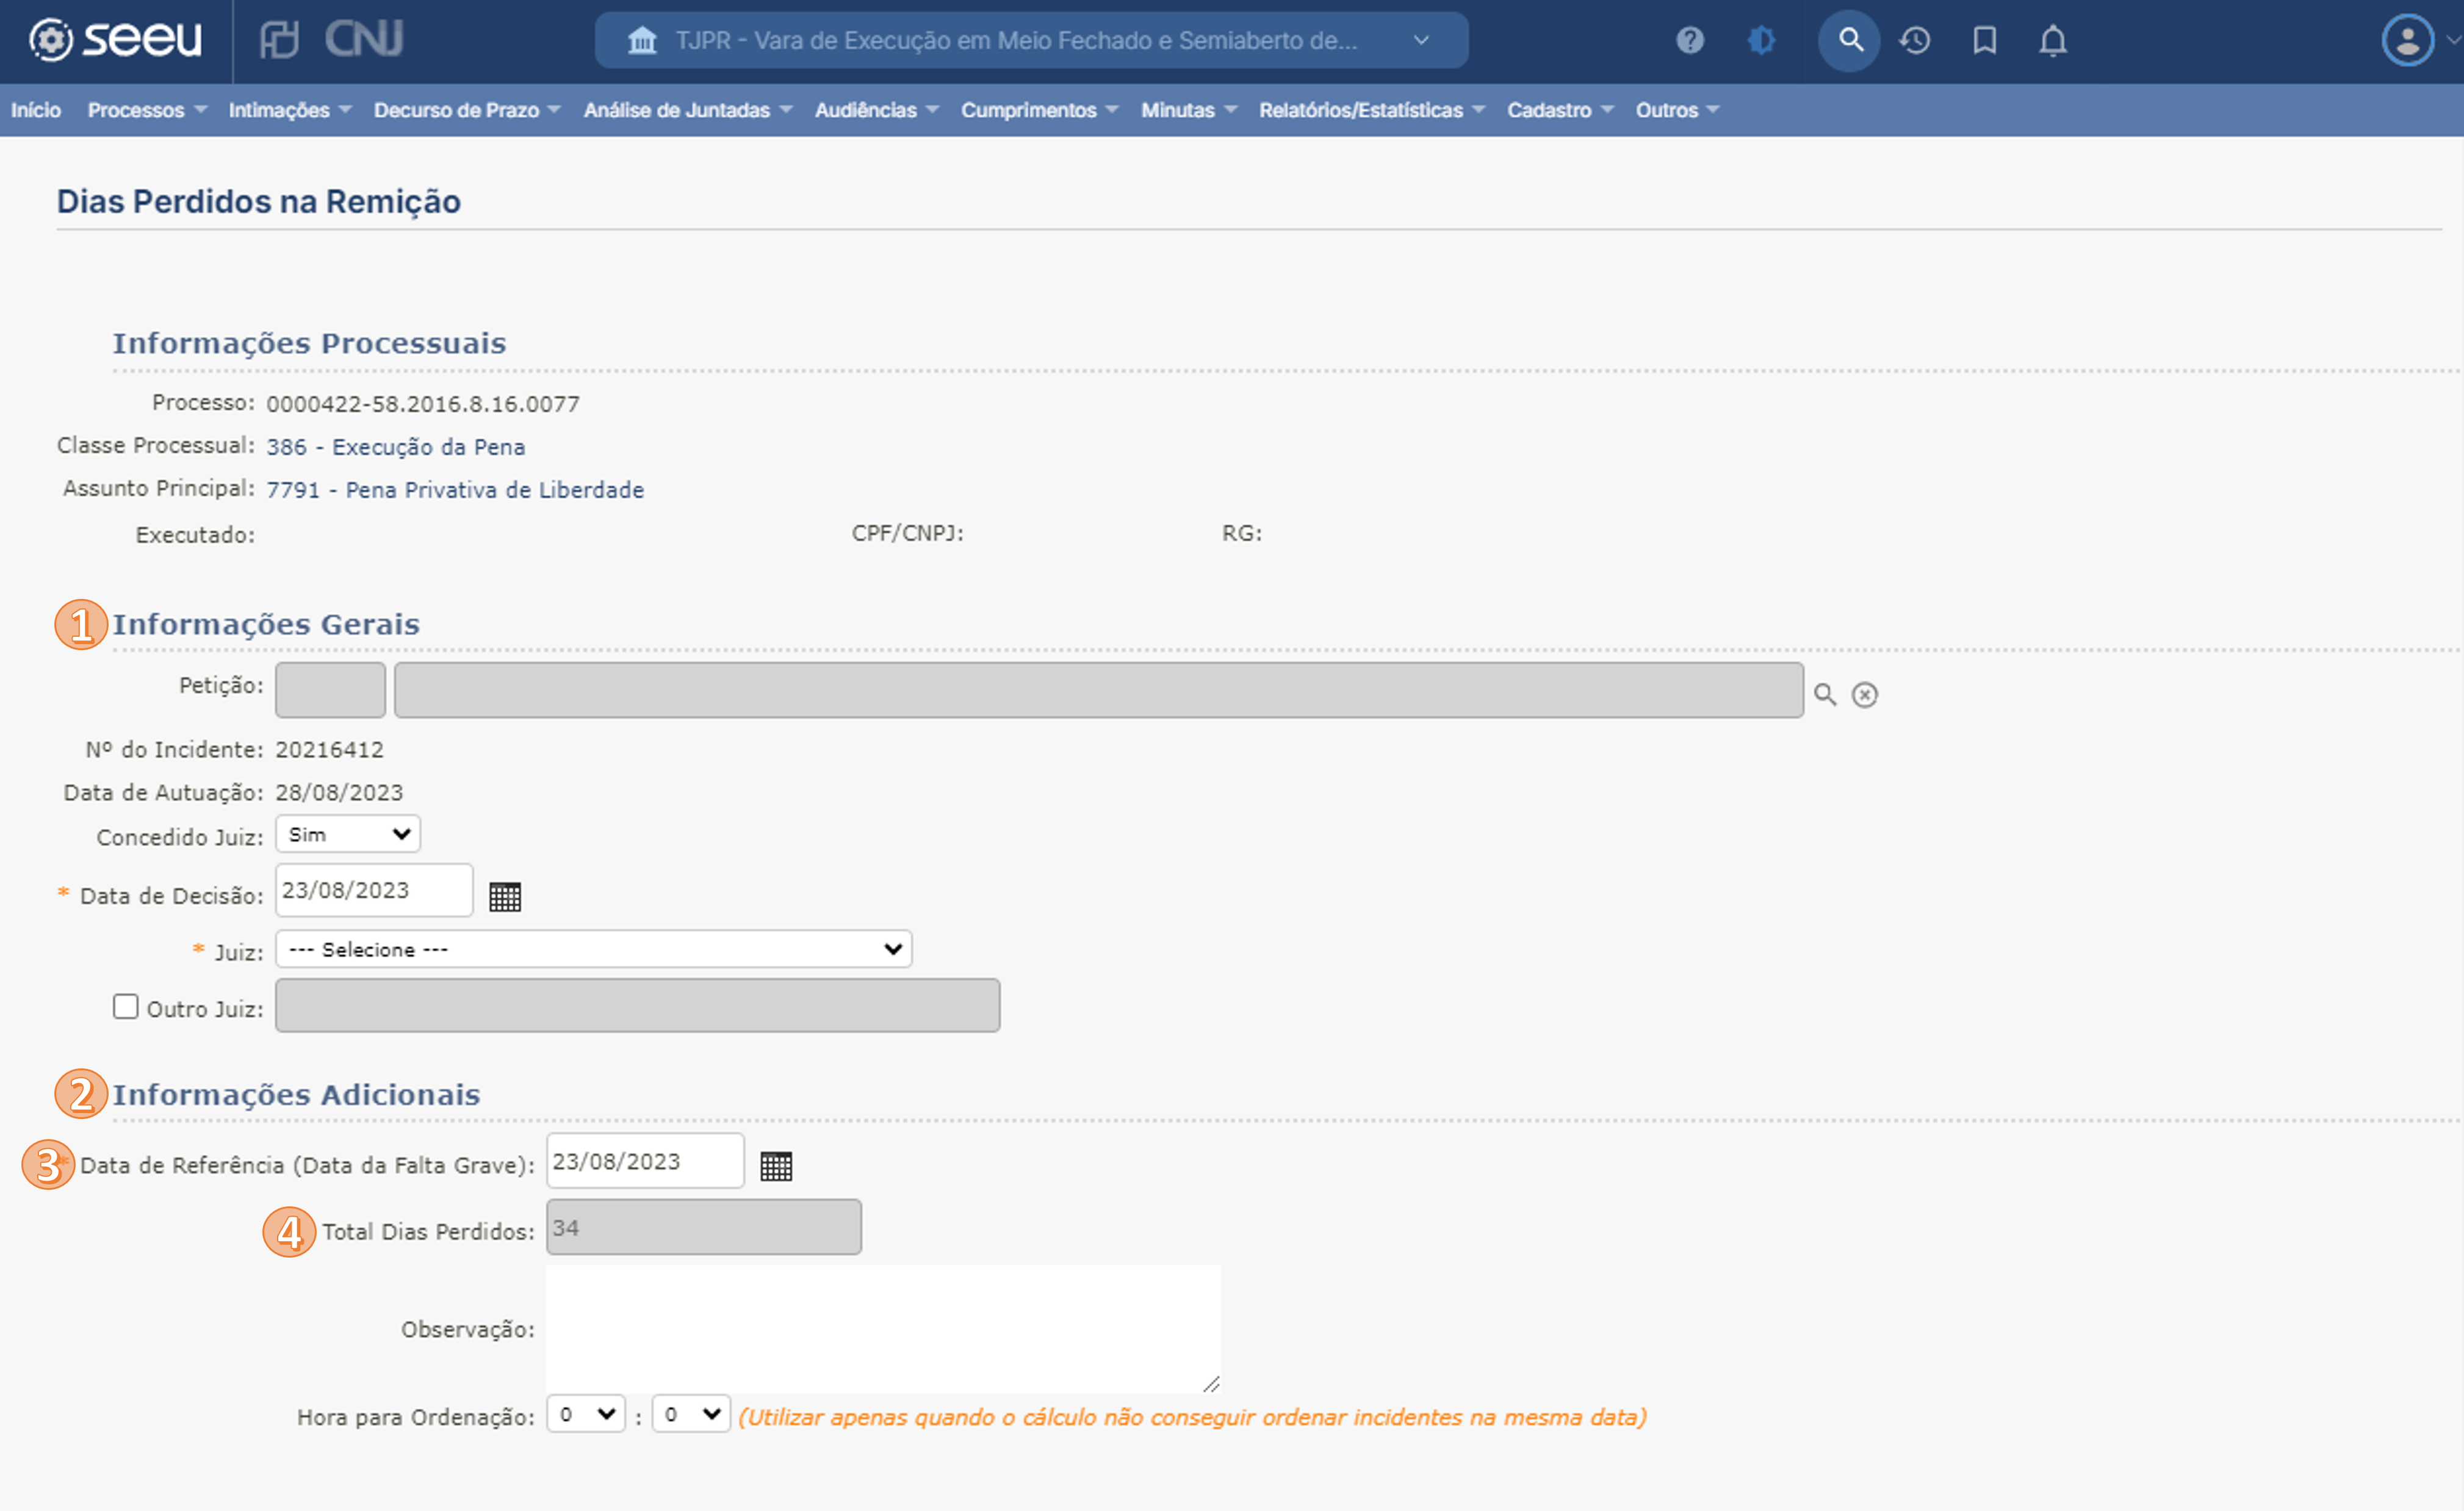The image size is (2464, 1511).
Task: Open the user profile avatar
Action: [2408, 40]
